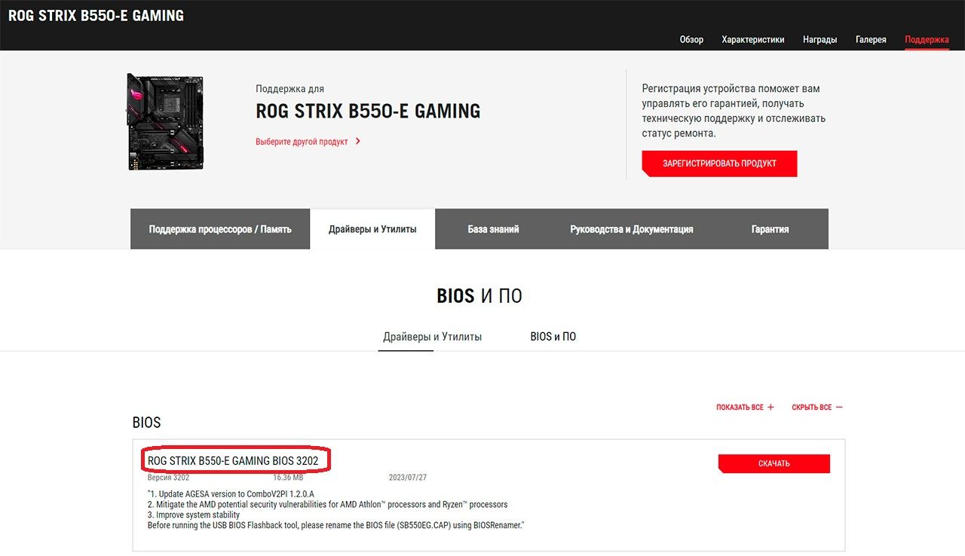Open the Характеристики navigation link

pos(752,39)
